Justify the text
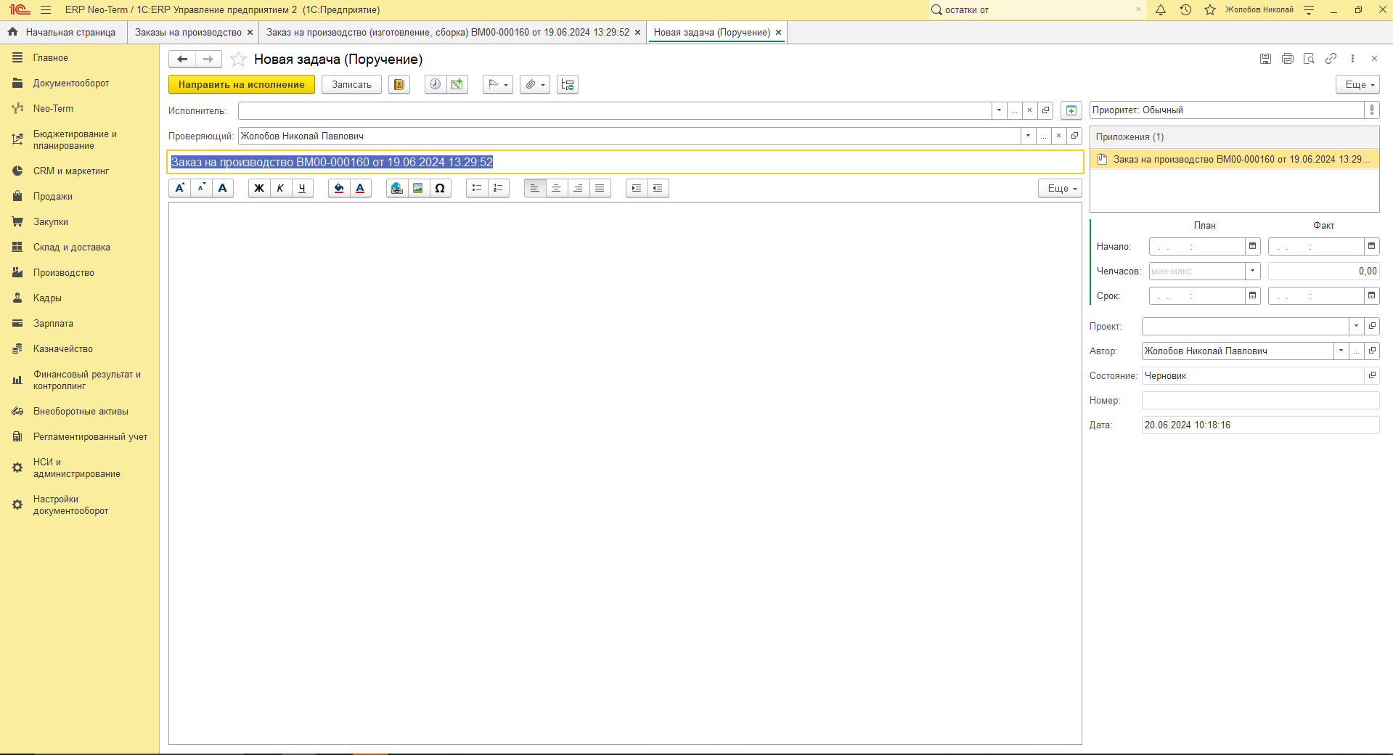This screenshot has width=1393, height=755. [600, 188]
